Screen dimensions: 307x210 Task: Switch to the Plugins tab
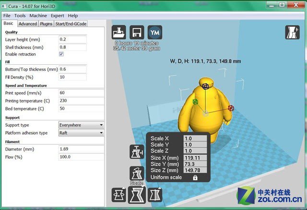46,23
